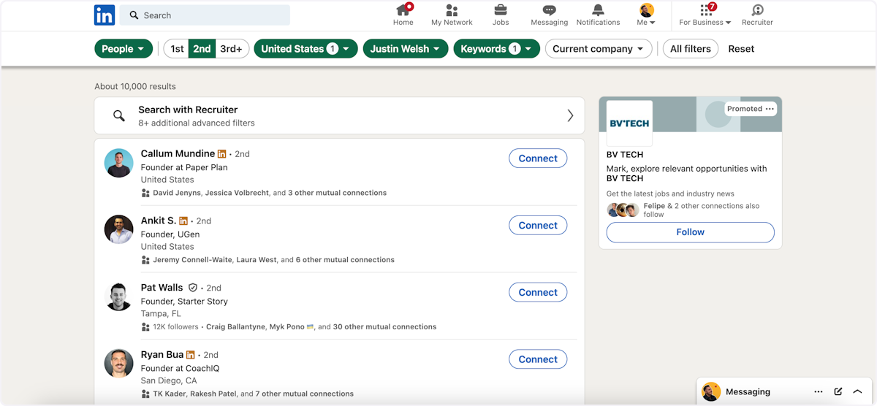Toggle the 1st connections filter
877x406 pixels.
(x=177, y=49)
